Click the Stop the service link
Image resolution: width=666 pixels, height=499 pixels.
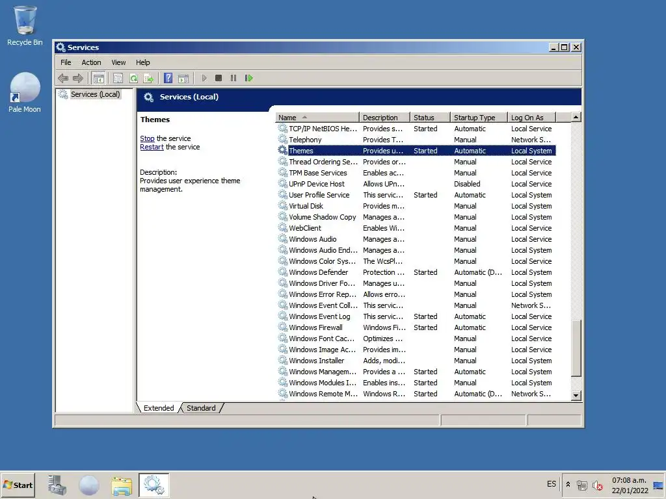(147, 138)
